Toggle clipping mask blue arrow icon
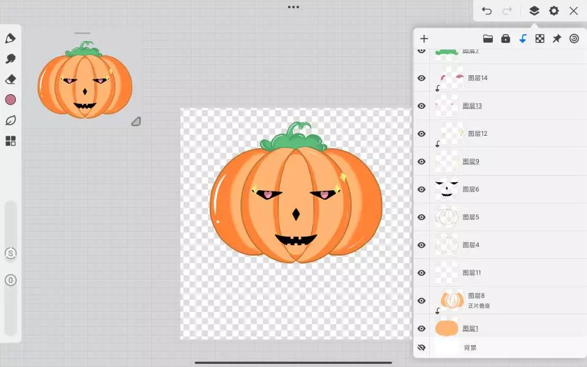587x367 pixels. coord(523,39)
